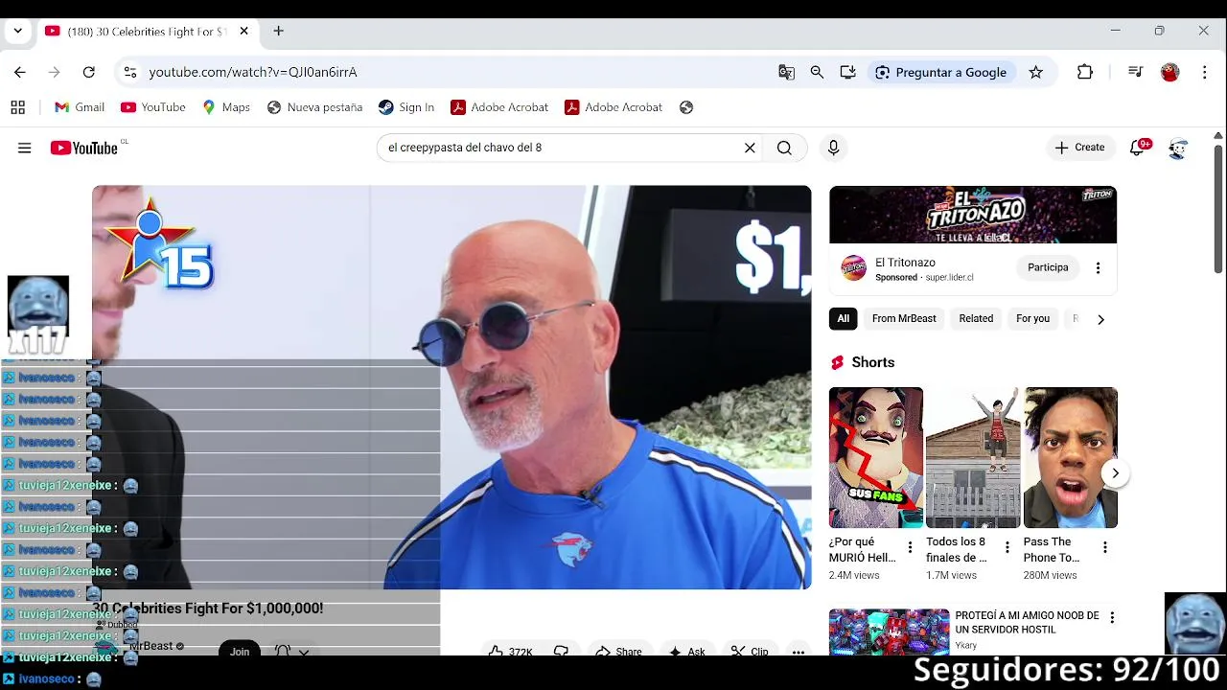This screenshot has width=1227, height=690.
Task: Open the Chrome profile avatar
Action: pos(1170,72)
